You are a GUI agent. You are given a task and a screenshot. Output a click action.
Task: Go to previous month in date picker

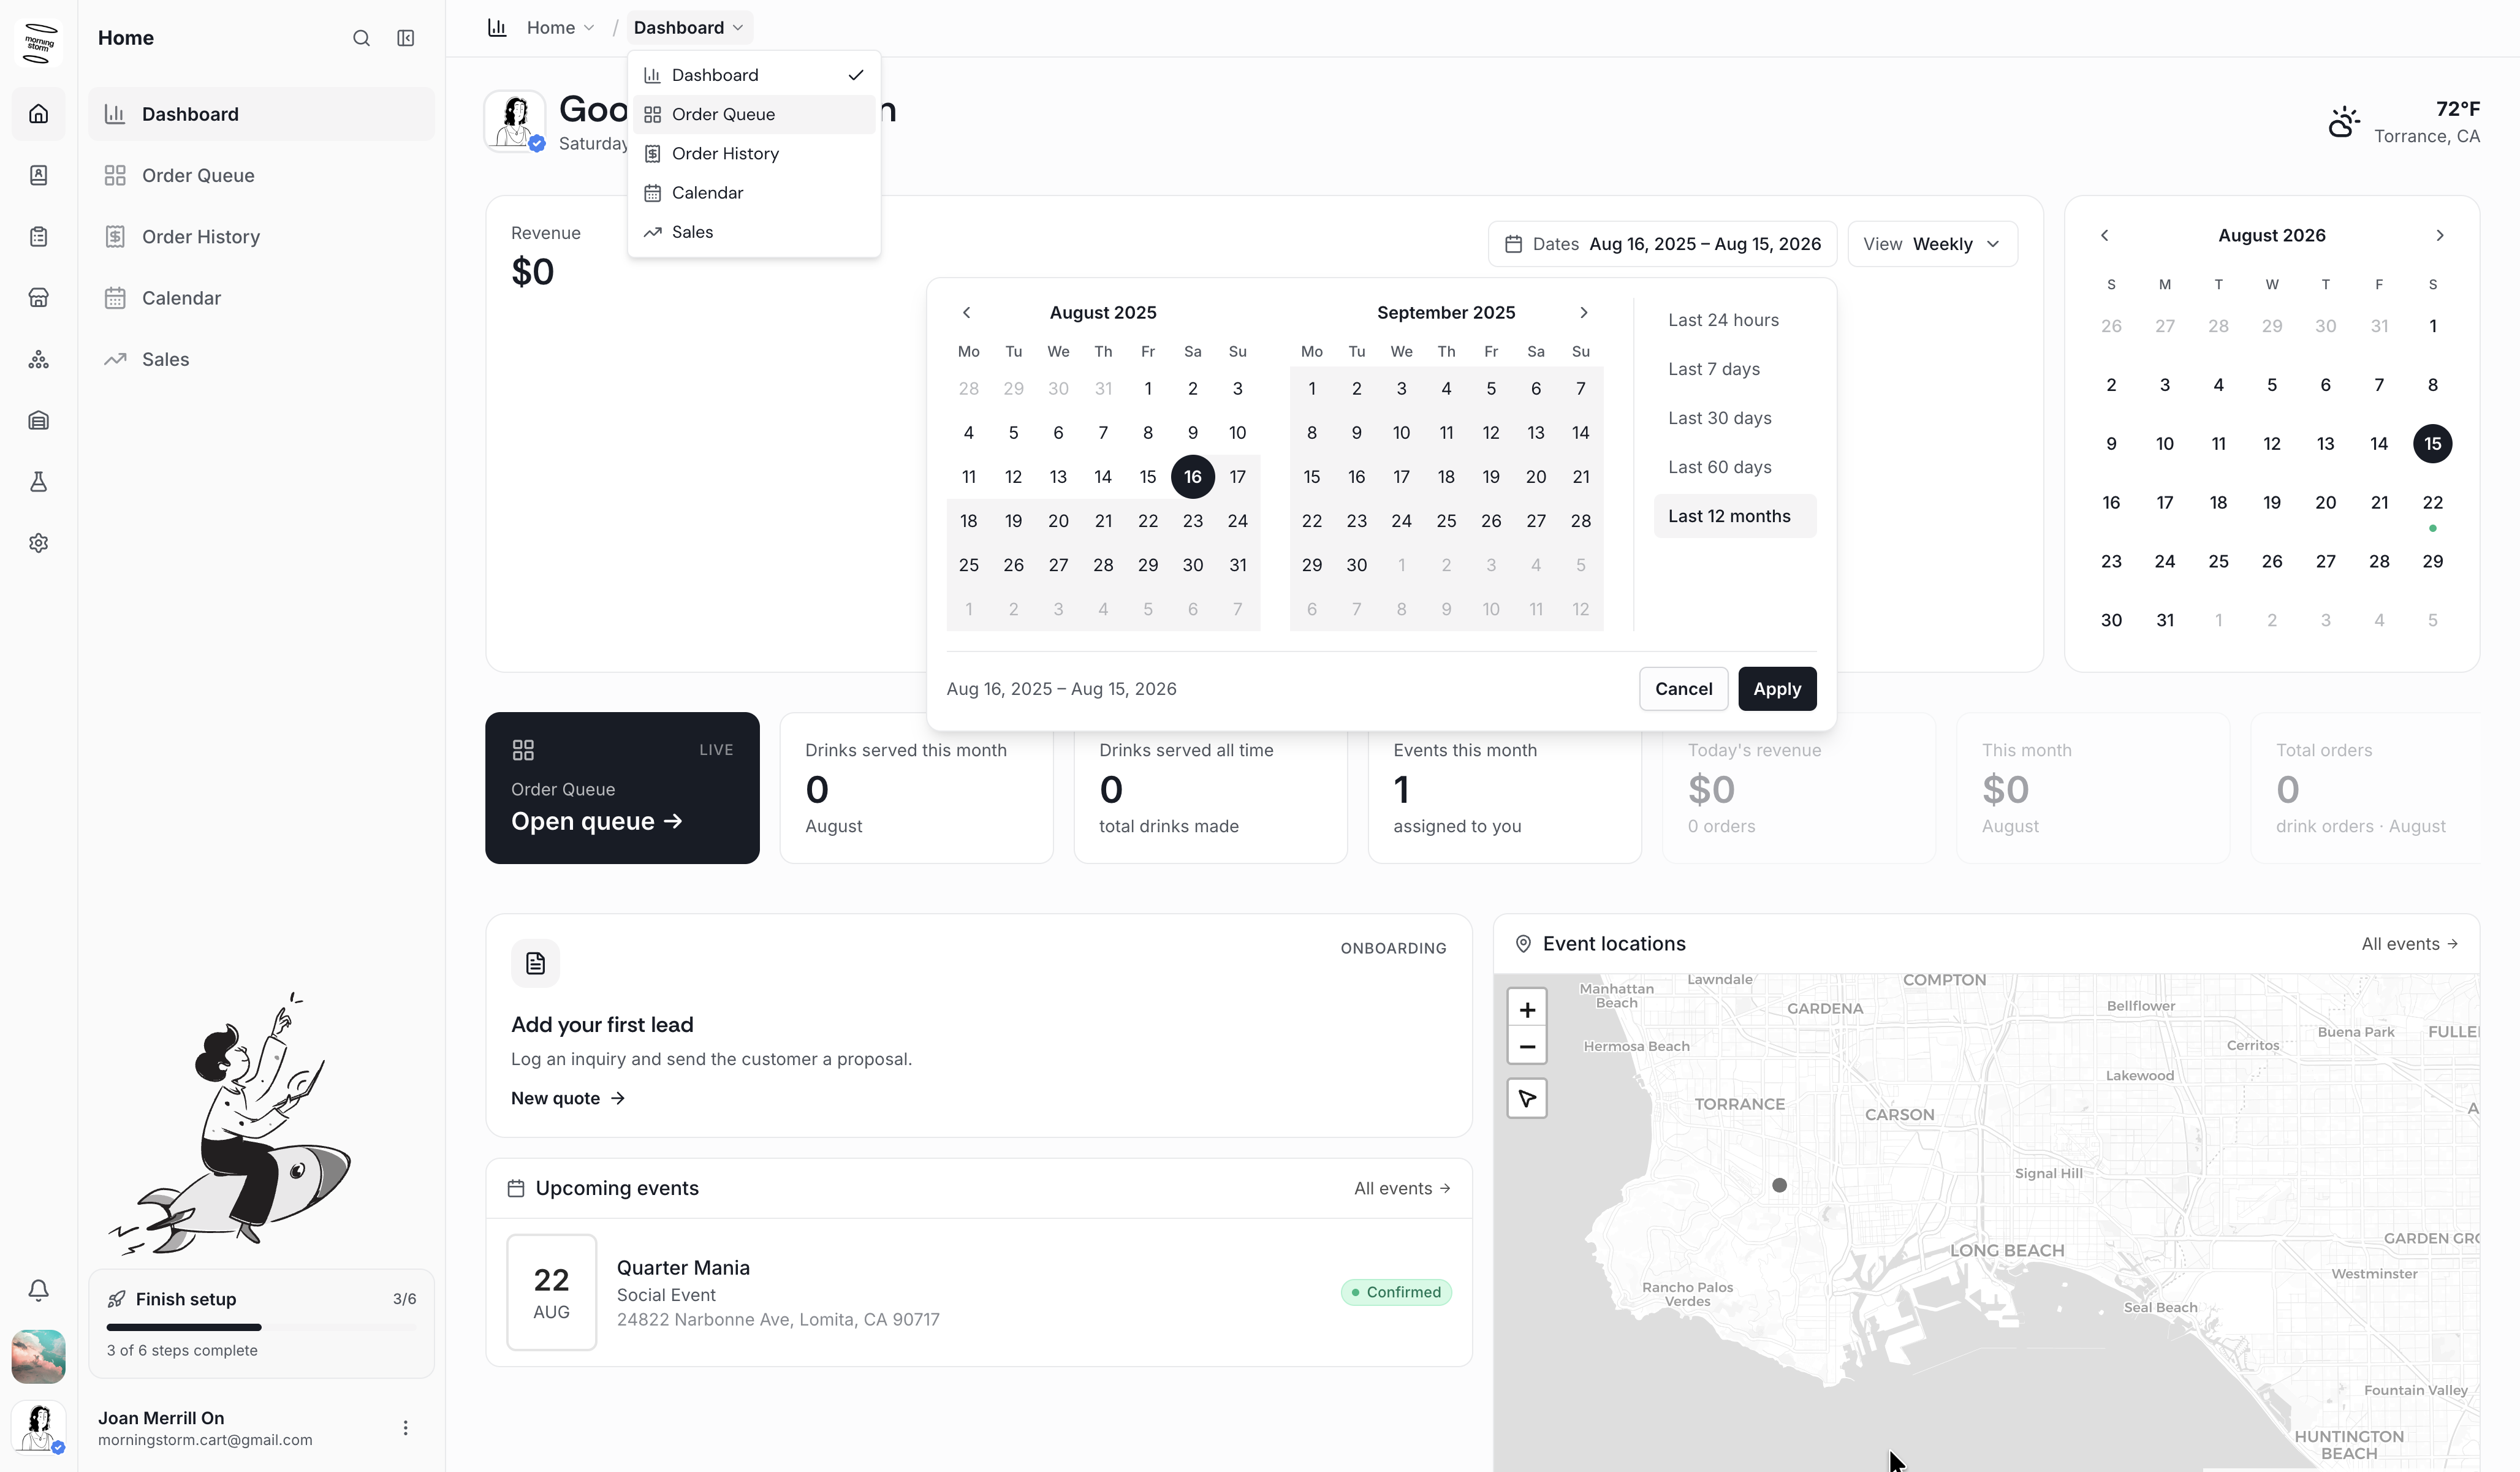coord(966,312)
